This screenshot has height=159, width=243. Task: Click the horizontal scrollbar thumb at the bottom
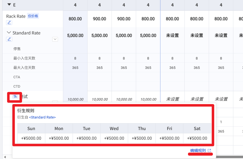(x=229, y=157)
